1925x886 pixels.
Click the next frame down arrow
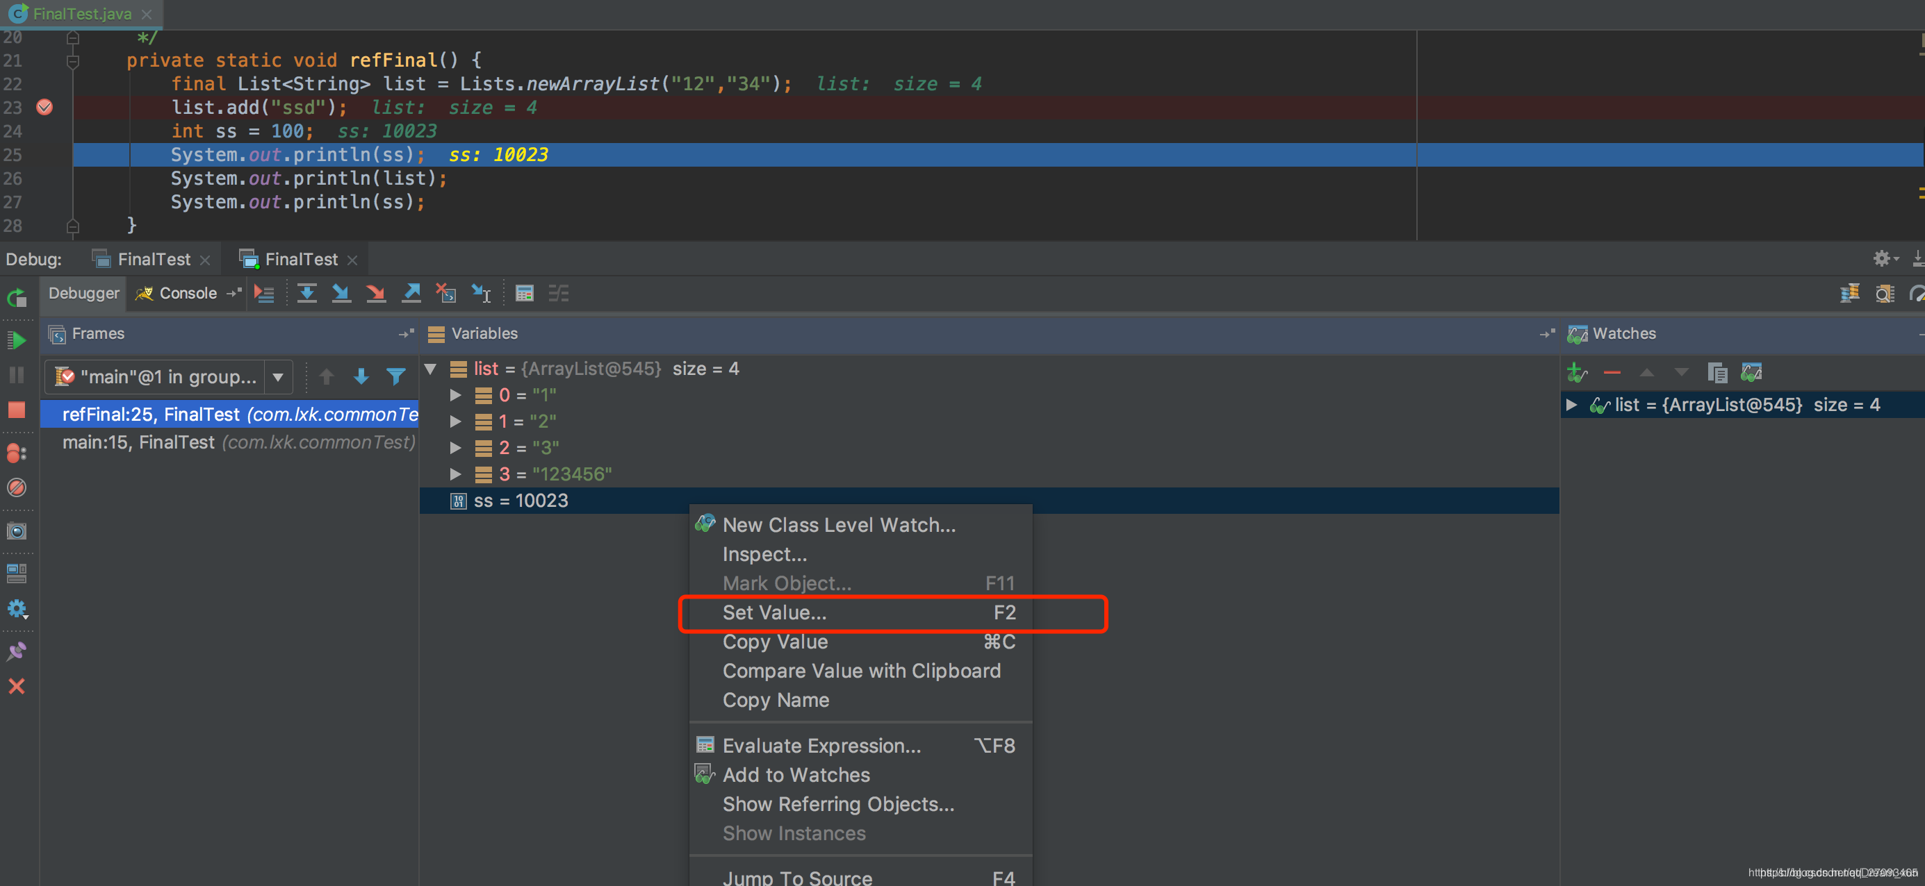click(361, 377)
